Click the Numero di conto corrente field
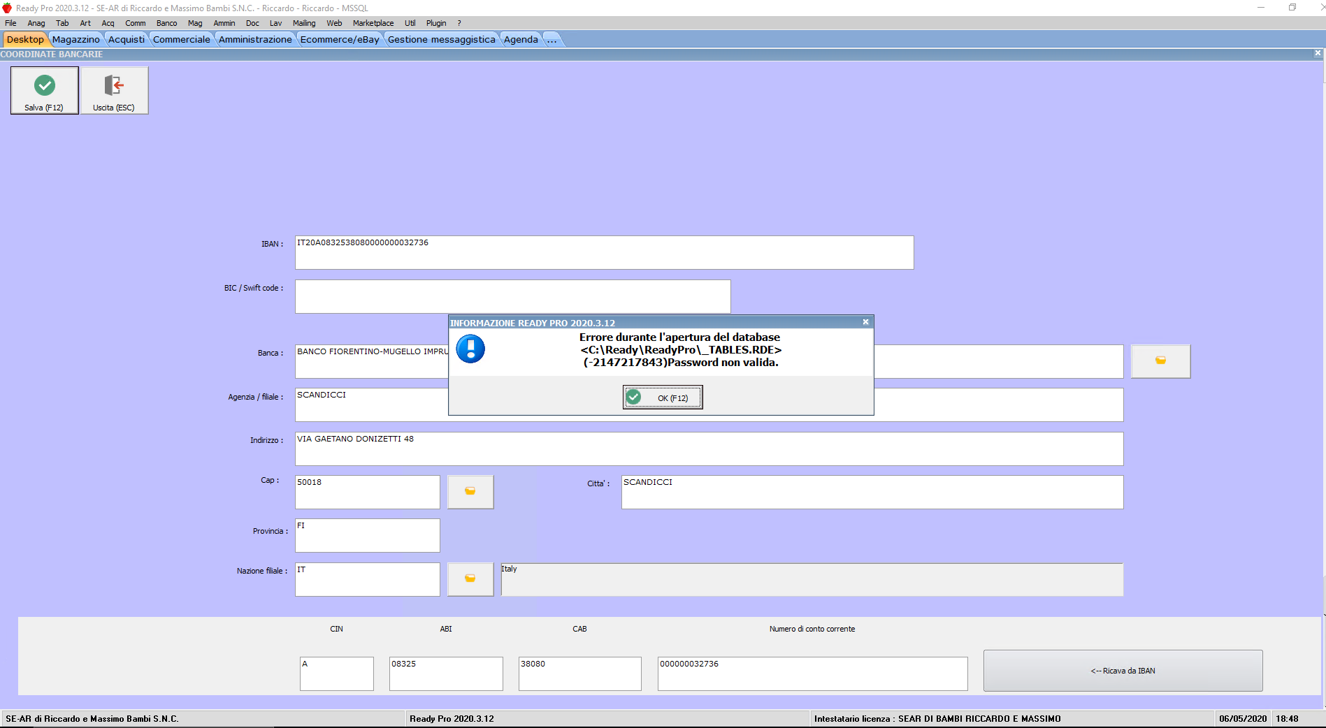This screenshot has height=728, width=1326. click(x=812, y=674)
